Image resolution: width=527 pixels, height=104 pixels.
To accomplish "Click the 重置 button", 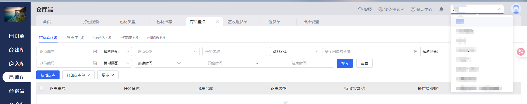I will 365,63.
